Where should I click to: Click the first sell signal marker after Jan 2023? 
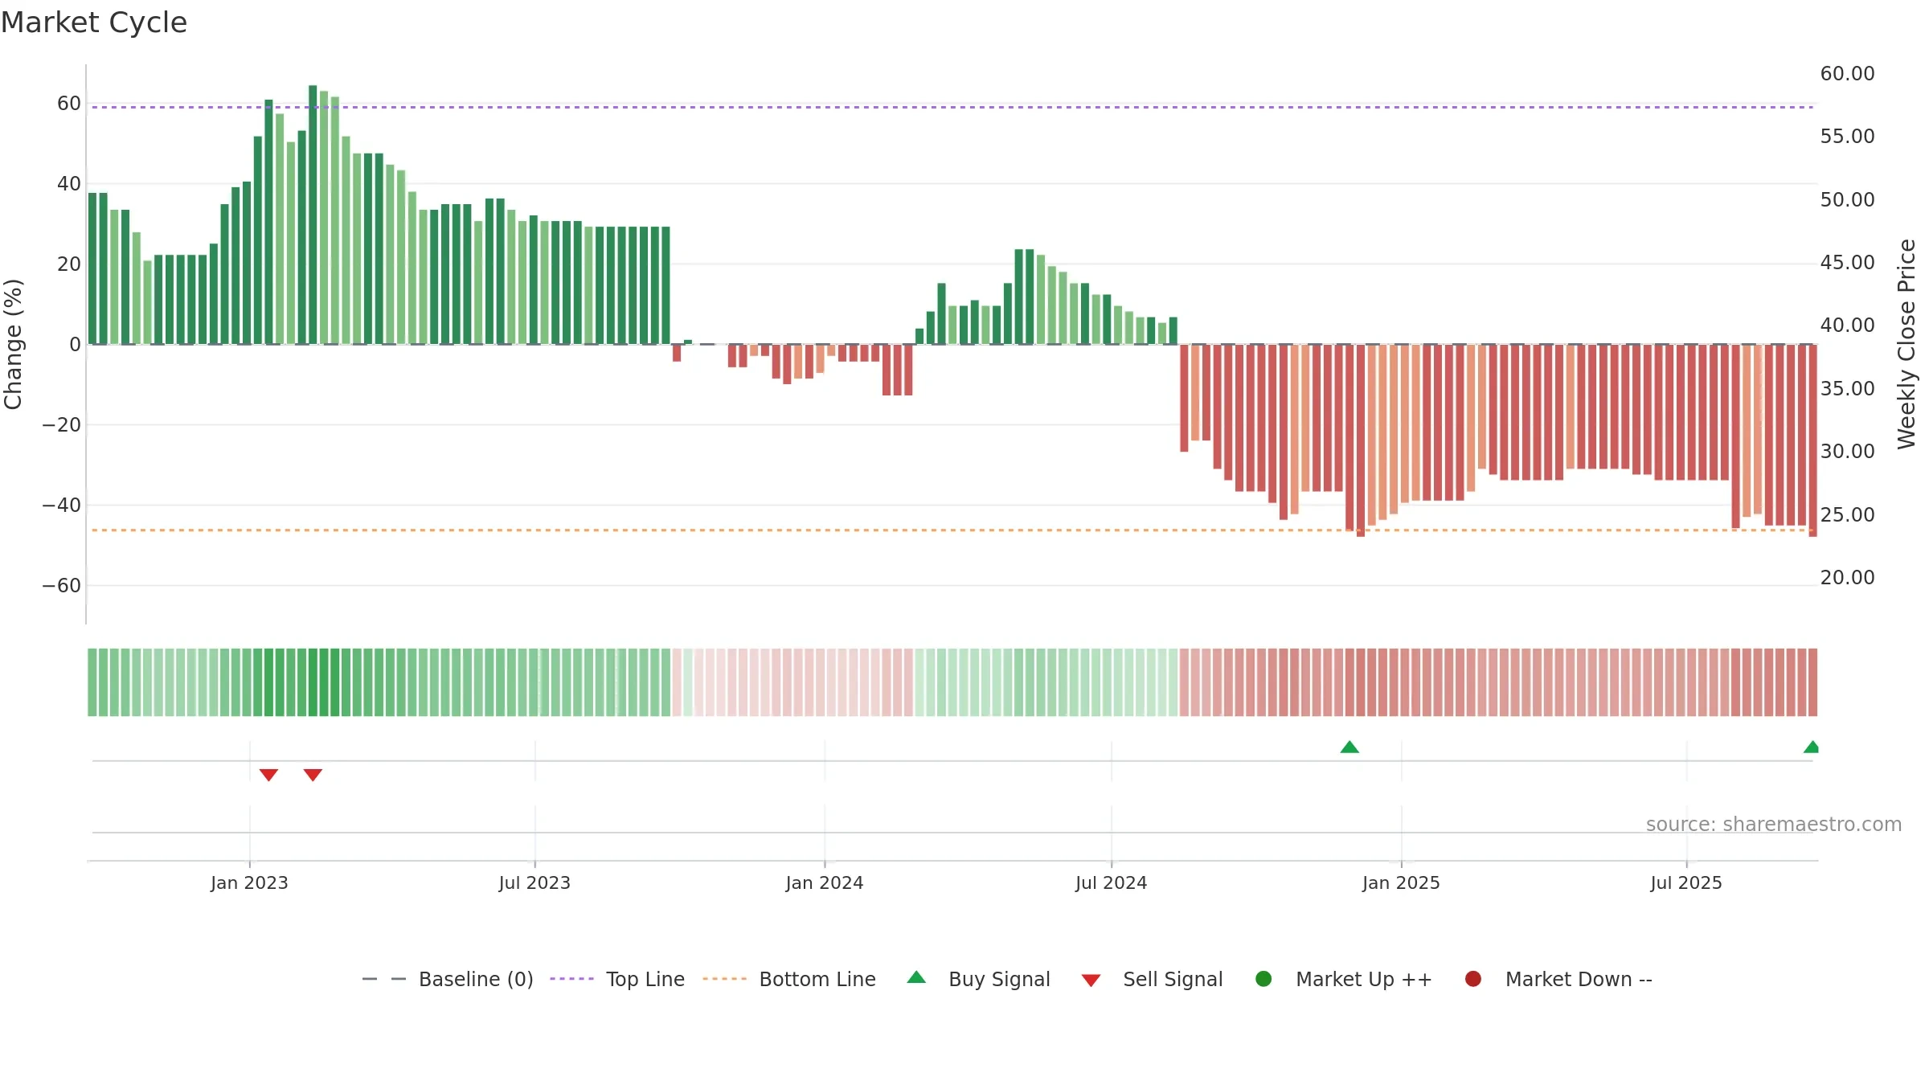tap(268, 775)
